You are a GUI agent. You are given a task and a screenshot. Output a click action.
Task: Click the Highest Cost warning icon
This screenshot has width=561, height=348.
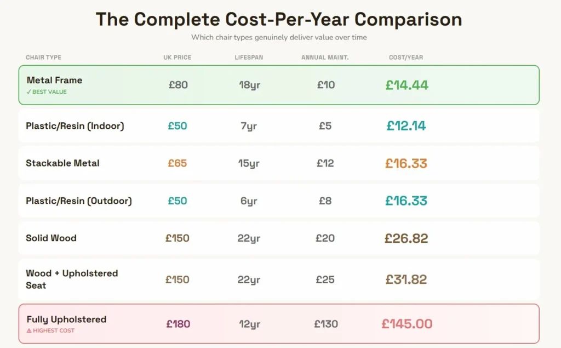[29, 331]
